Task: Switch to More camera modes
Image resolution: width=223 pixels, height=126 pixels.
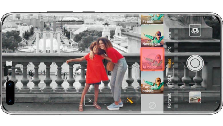Action: 169,36
